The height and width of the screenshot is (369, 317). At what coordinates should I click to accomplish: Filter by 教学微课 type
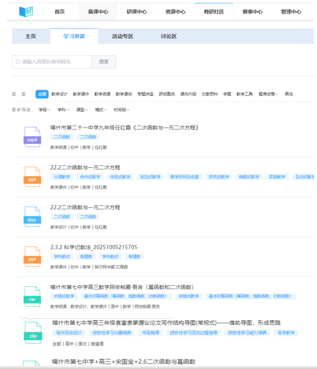coord(102,94)
